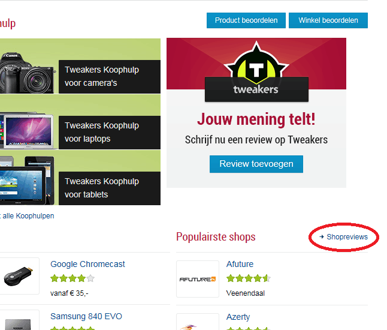This screenshot has width=387, height=330.
Task: Click the Review toevoegen button
Action: pyautogui.click(x=256, y=164)
